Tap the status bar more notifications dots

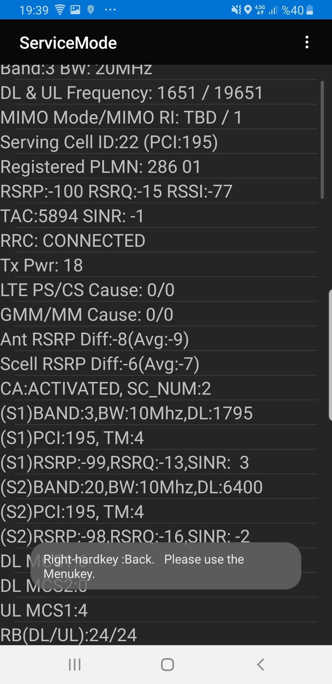point(110,10)
